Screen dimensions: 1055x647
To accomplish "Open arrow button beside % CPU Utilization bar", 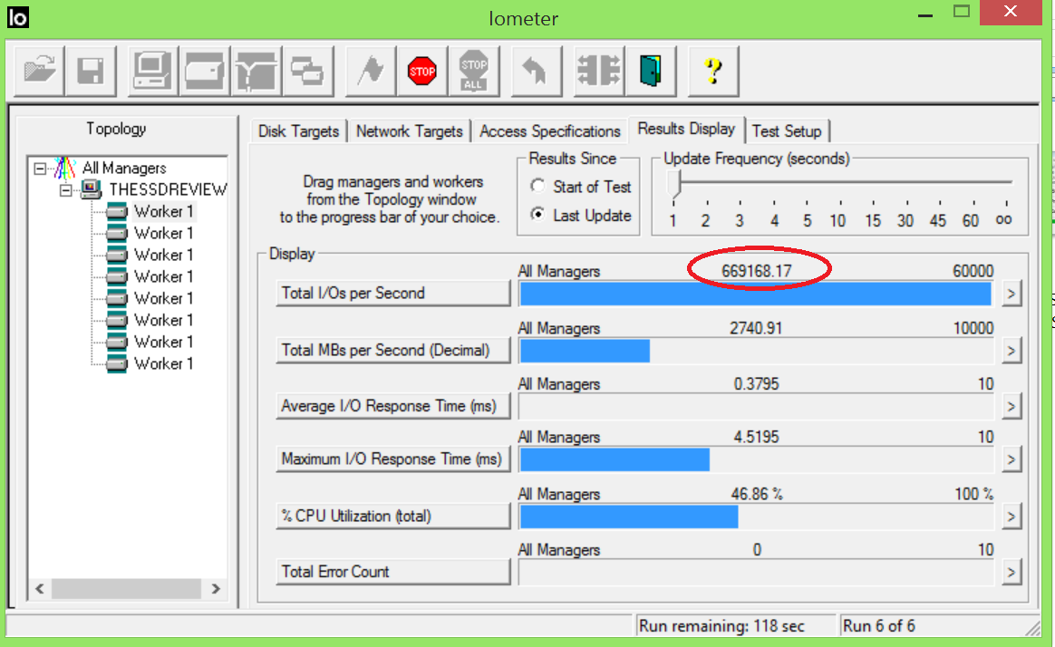I will coord(1012,517).
